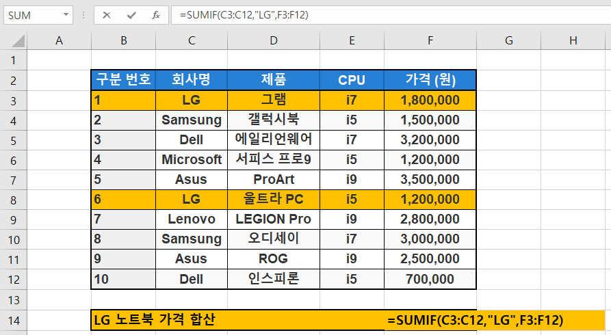Select column E header
This screenshot has width=611, height=335.
coord(352,40)
